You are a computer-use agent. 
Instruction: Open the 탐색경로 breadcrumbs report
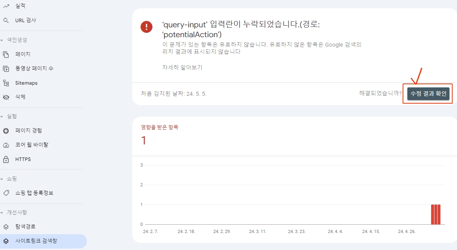click(25, 227)
